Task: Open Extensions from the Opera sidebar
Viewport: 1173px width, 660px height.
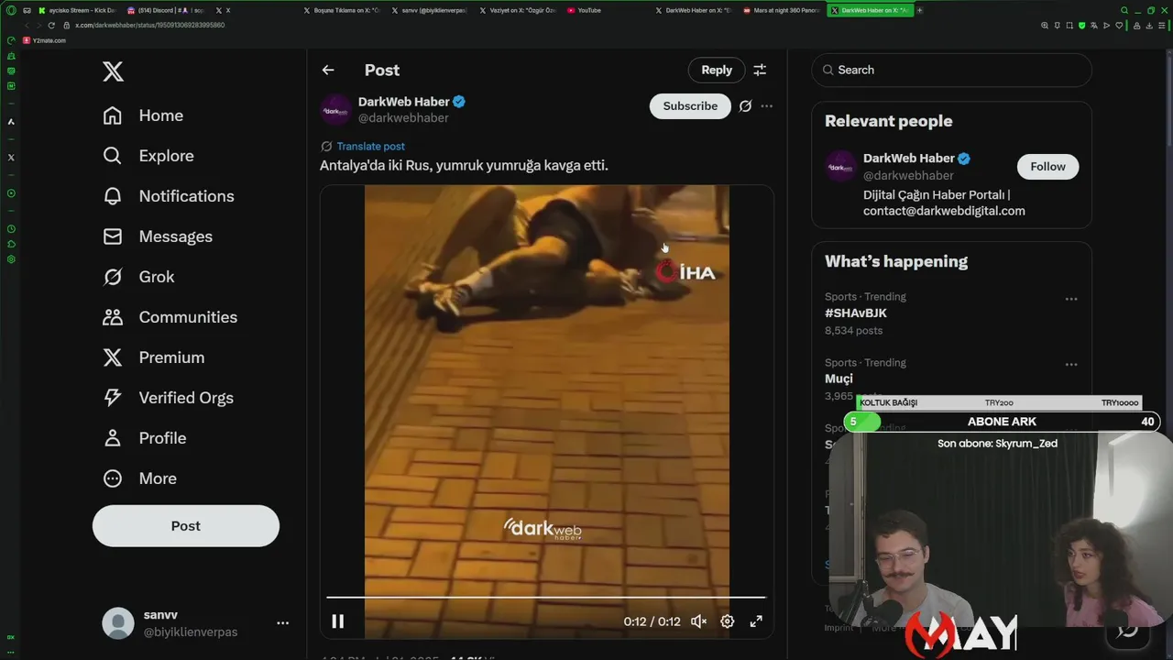Action: coord(11,244)
